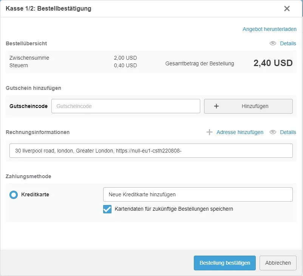
Task: Show Details for Rechnungsinformationen
Action: (288, 132)
